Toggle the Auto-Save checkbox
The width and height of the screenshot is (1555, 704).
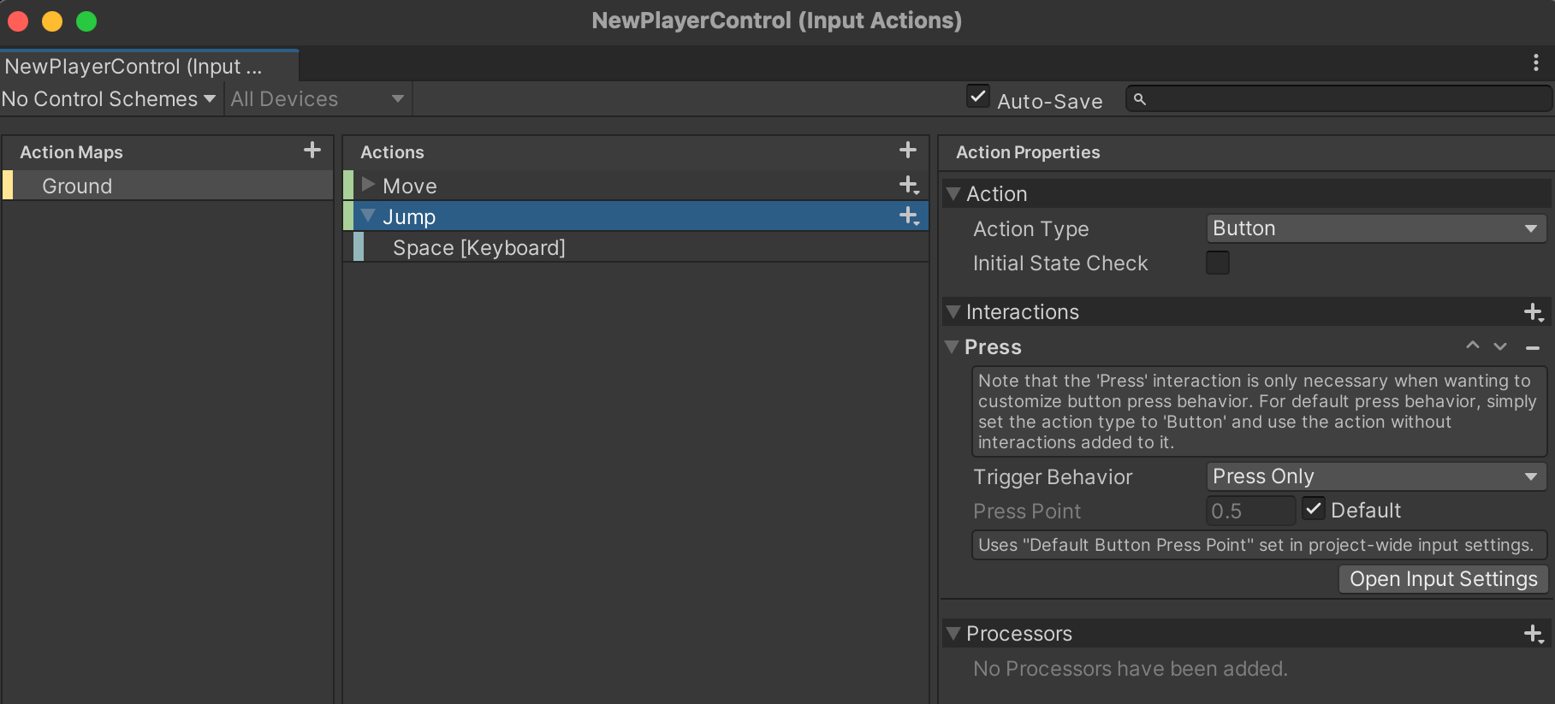(977, 96)
